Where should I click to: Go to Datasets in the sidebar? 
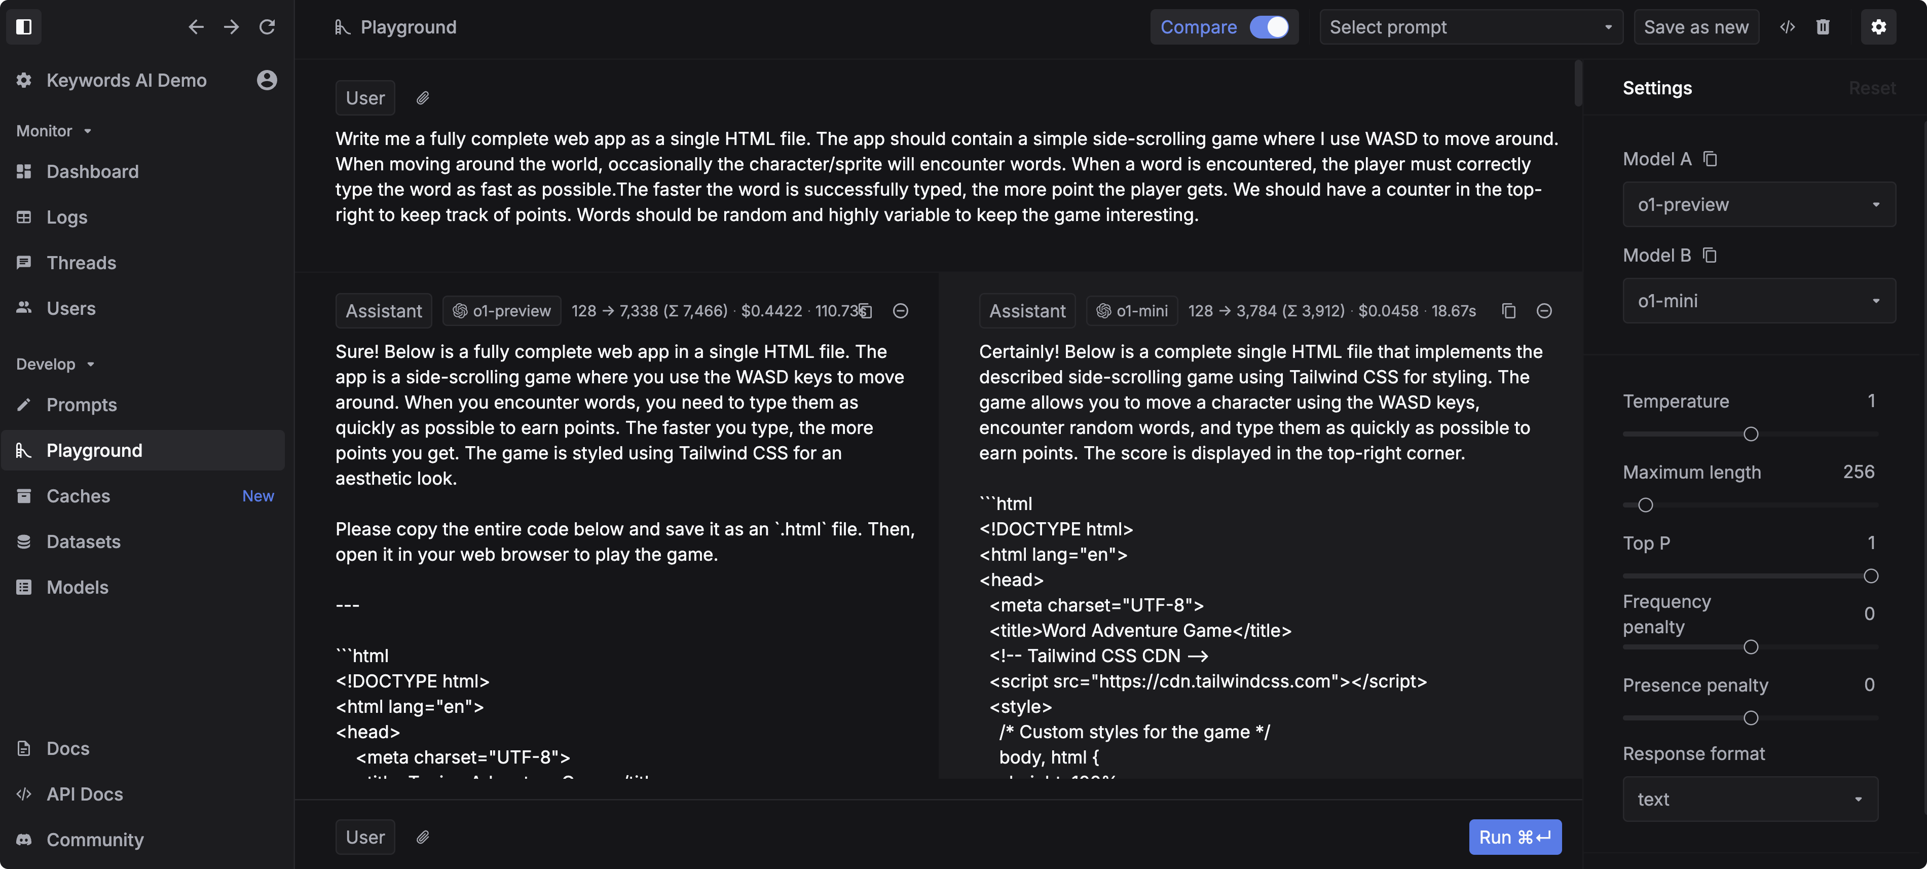(x=83, y=542)
